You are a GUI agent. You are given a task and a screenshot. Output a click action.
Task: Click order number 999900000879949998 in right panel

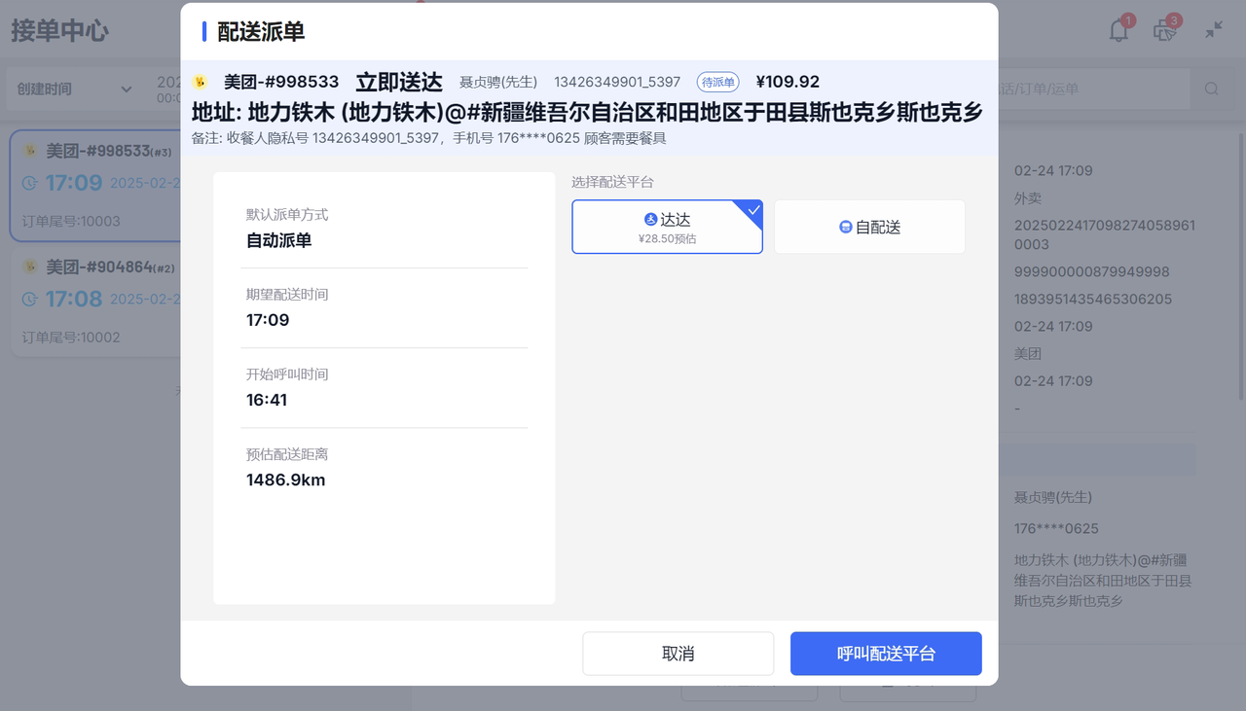coord(1092,271)
